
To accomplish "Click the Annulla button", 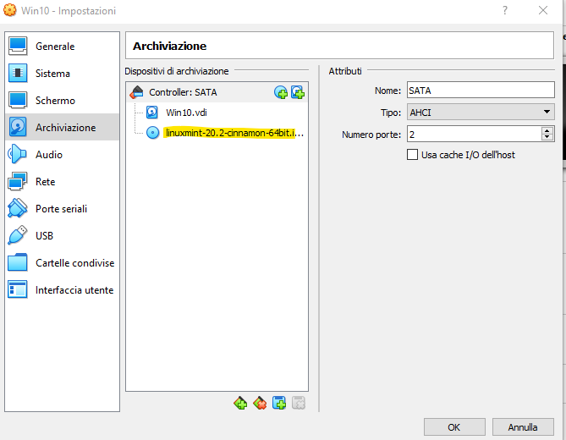I will point(523,427).
